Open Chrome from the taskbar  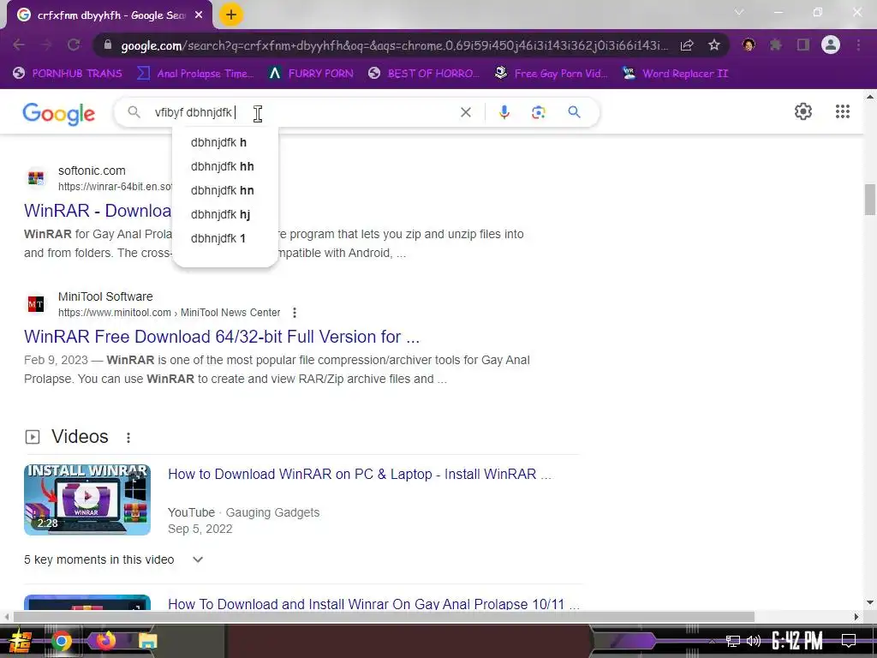click(62, 641)
